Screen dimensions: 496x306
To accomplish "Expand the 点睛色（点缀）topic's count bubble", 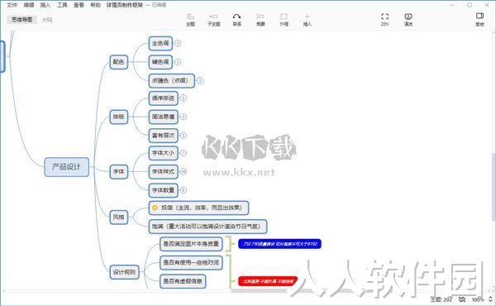I will (x=200, y=81).
